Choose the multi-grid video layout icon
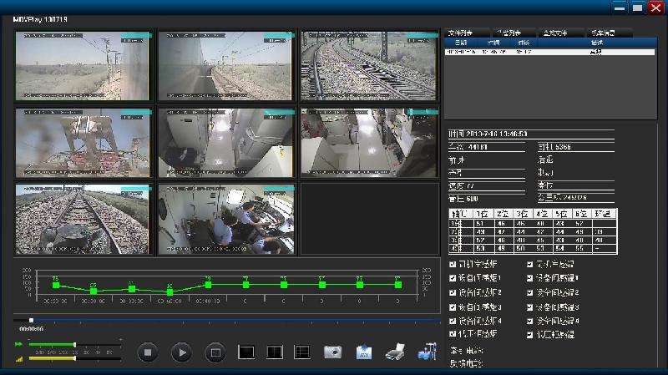The image size is (668, 375). click(x=301, y=352)
